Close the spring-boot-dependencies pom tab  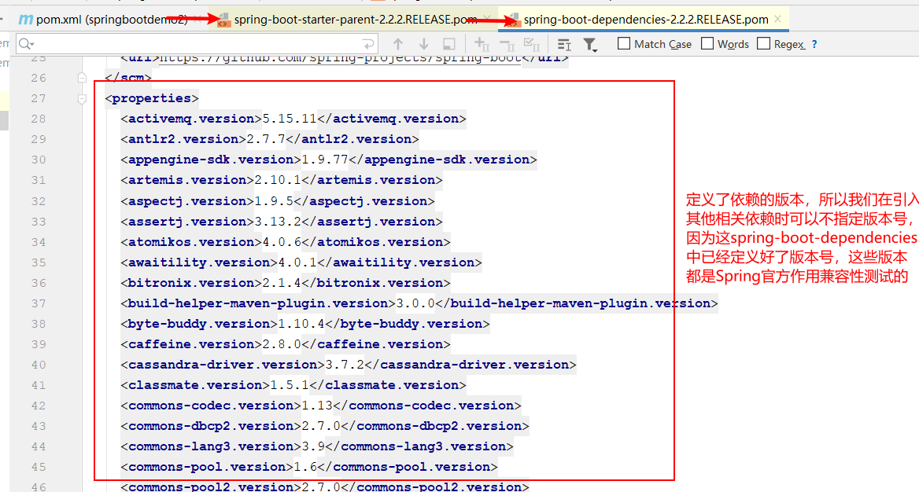(777, 19)
